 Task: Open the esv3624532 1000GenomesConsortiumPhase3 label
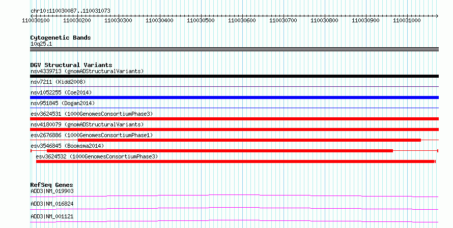pos(97,156)
